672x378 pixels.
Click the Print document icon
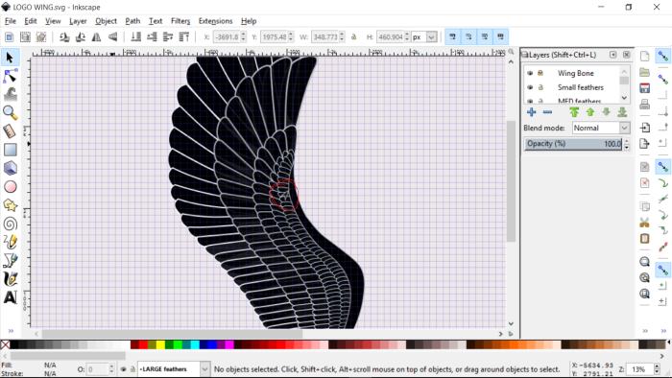(644, 104)
